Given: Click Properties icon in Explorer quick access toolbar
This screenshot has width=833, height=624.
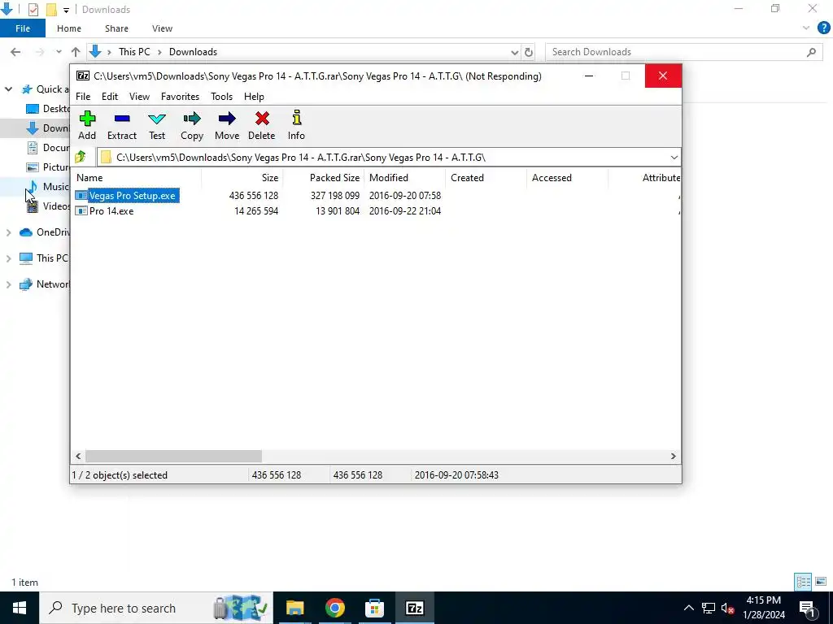Looking at the screenshot, I should pyautogui.click(x=33, y=10).
